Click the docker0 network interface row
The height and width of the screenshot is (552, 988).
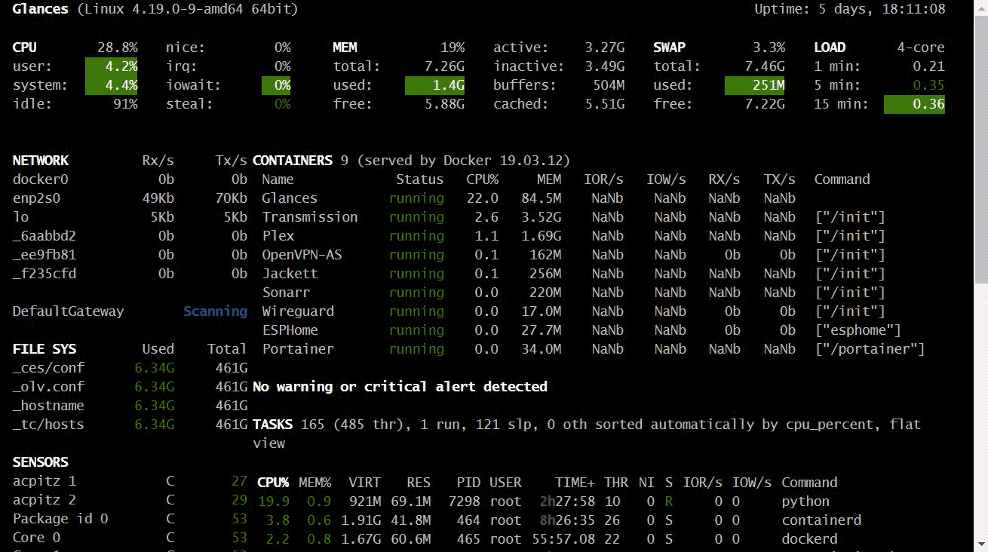click(x=130, y=179)
